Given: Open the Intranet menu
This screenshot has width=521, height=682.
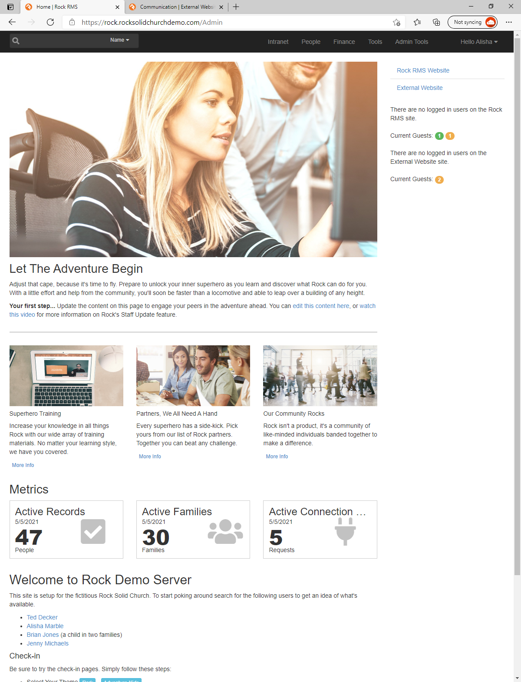Looking at the screenshot, I should [x=278, y=42].
